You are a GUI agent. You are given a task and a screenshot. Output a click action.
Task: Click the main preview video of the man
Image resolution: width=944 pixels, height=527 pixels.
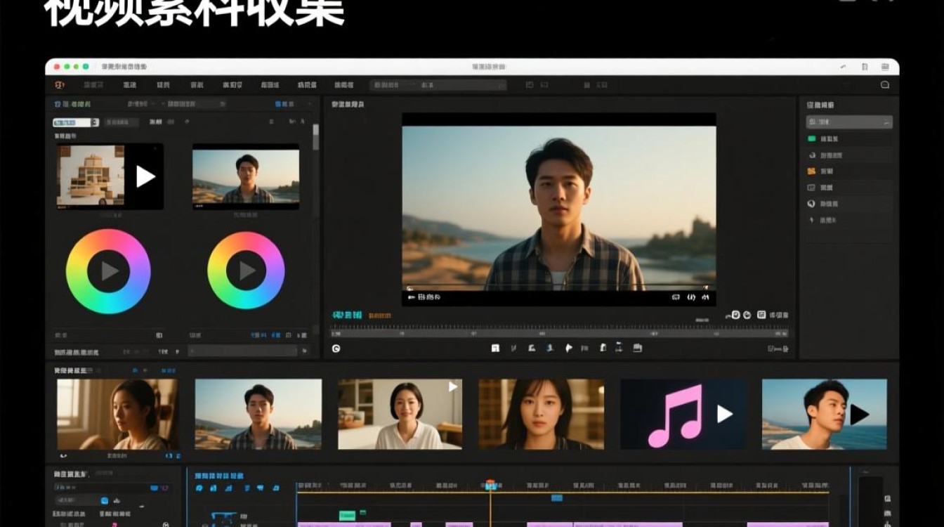[559, 209]
